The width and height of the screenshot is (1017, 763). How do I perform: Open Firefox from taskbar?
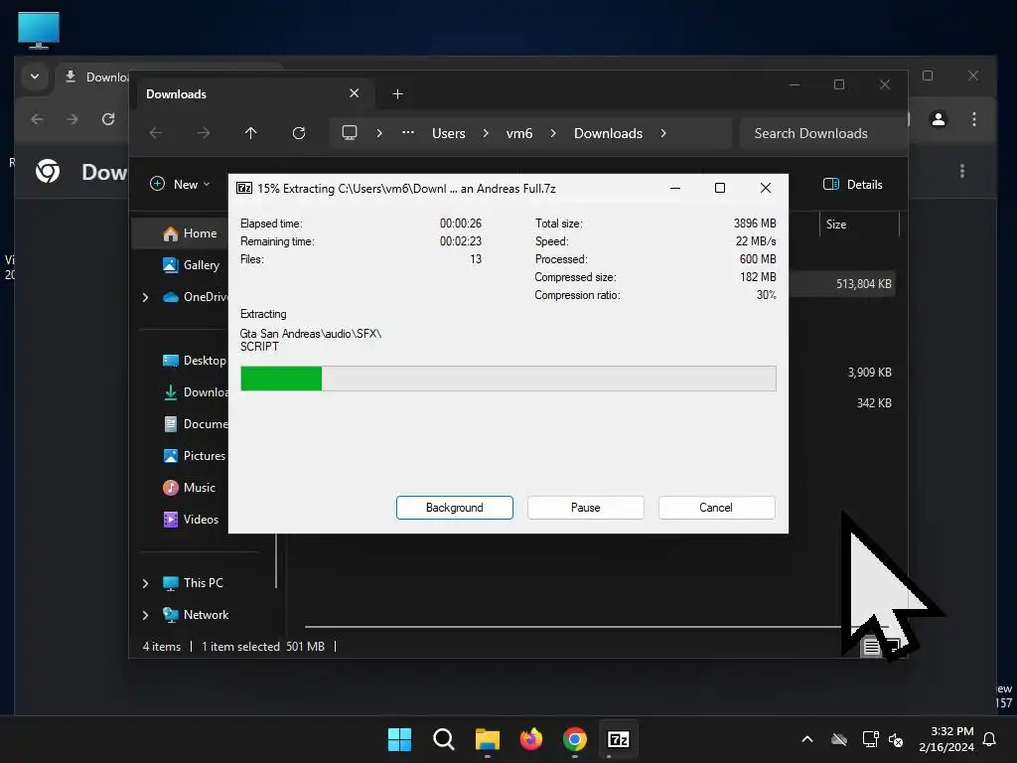(x=531, y=739)
